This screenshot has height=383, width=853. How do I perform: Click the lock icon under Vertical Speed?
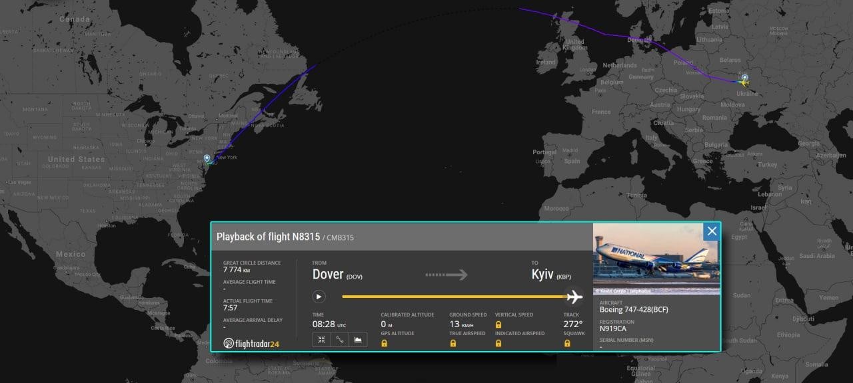coord(498,324)
